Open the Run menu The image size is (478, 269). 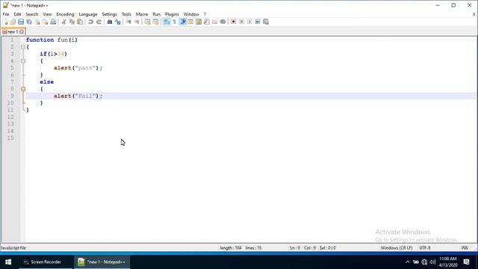[x=156, y=14]
